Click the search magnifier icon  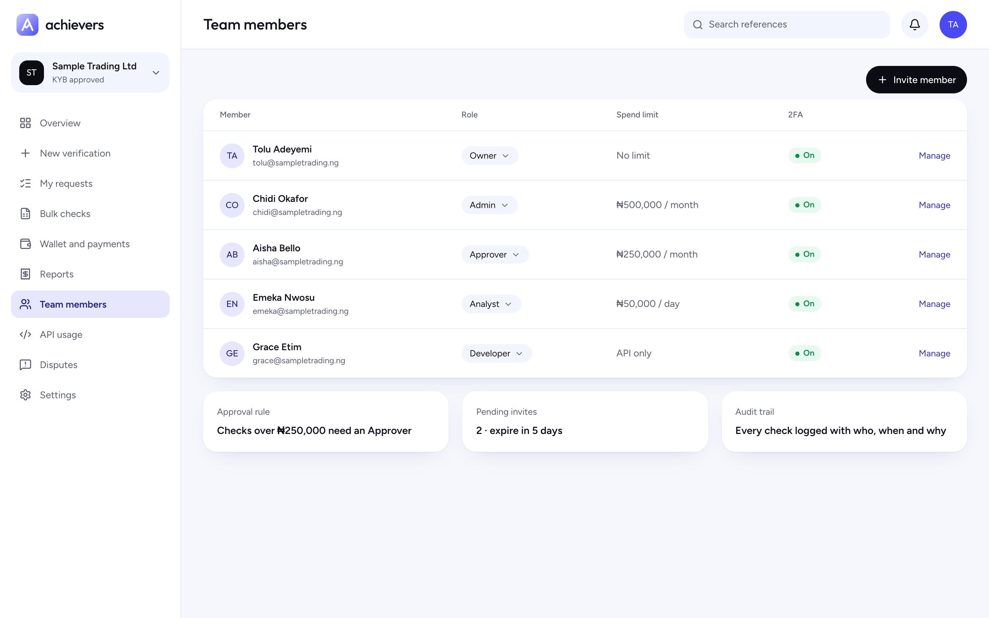[697, 24]
